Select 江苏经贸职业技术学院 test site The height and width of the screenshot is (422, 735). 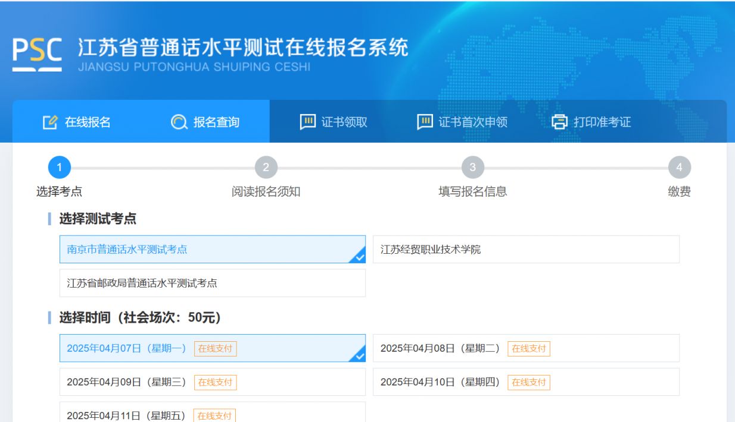point(526,250)
